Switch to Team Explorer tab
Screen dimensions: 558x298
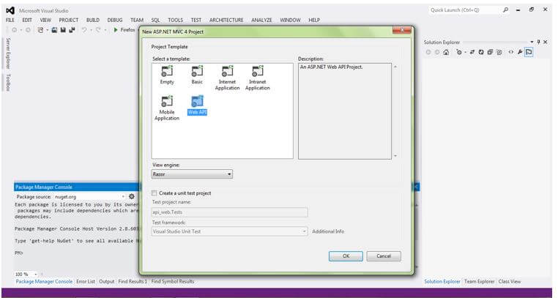480,281
